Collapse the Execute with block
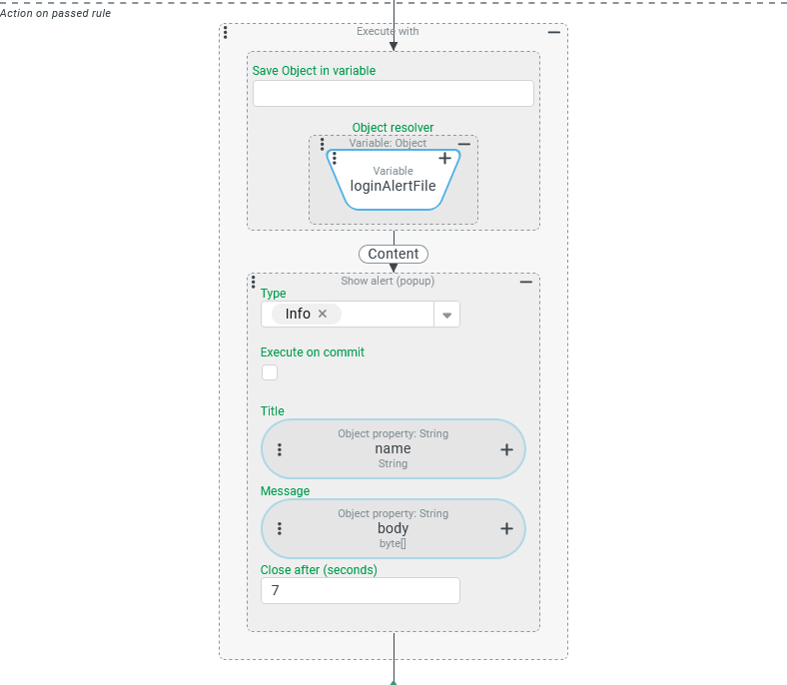The width and height of the screenshot is (787, 685). coord(554,32)
